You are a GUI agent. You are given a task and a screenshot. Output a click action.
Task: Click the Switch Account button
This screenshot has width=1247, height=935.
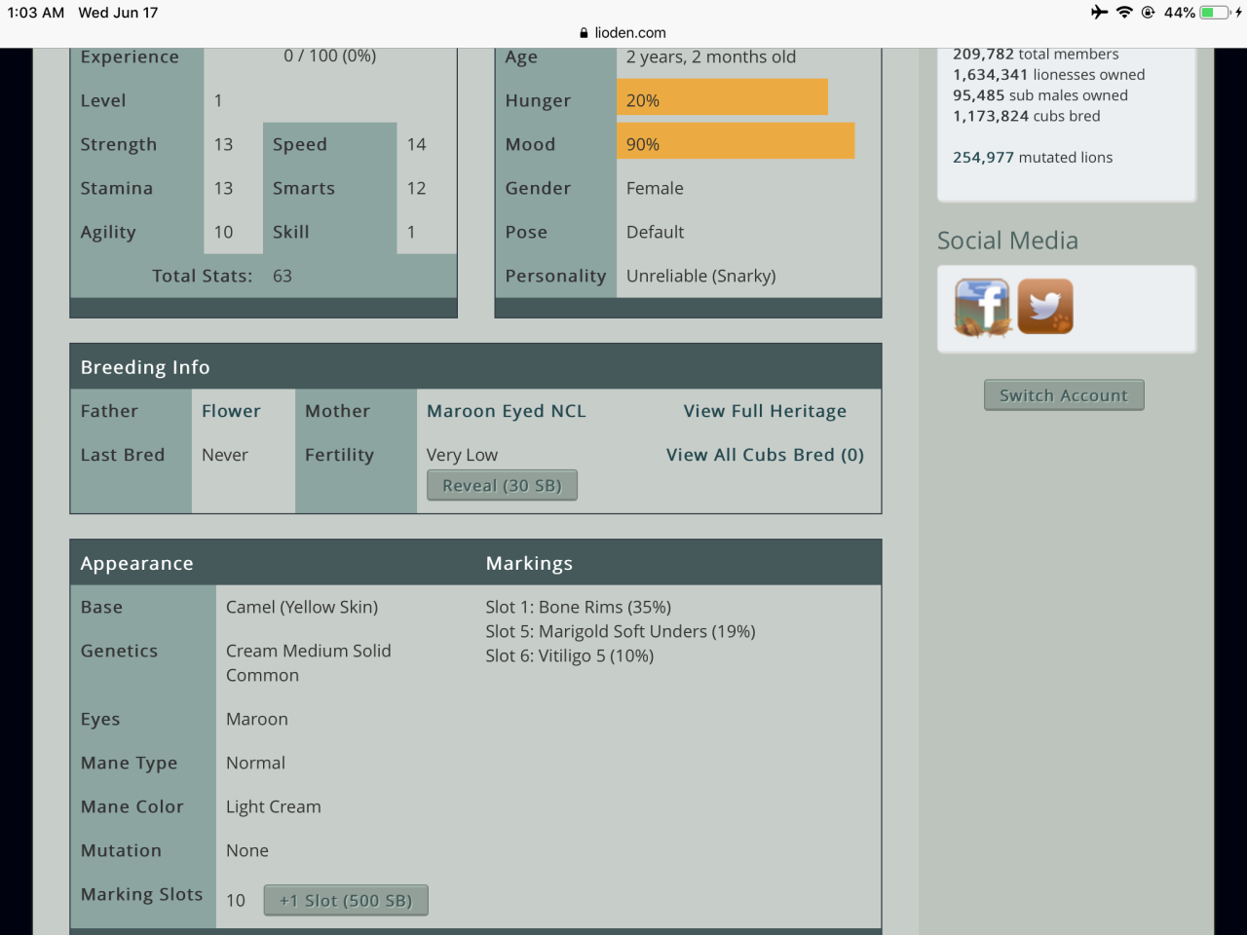click(x=1064, y=395)
